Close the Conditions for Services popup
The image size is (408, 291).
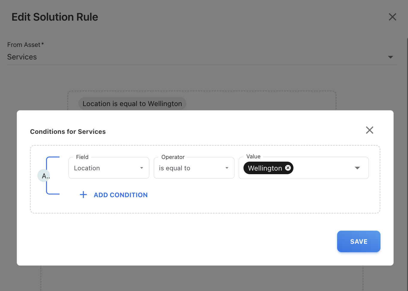click(369, 130)
